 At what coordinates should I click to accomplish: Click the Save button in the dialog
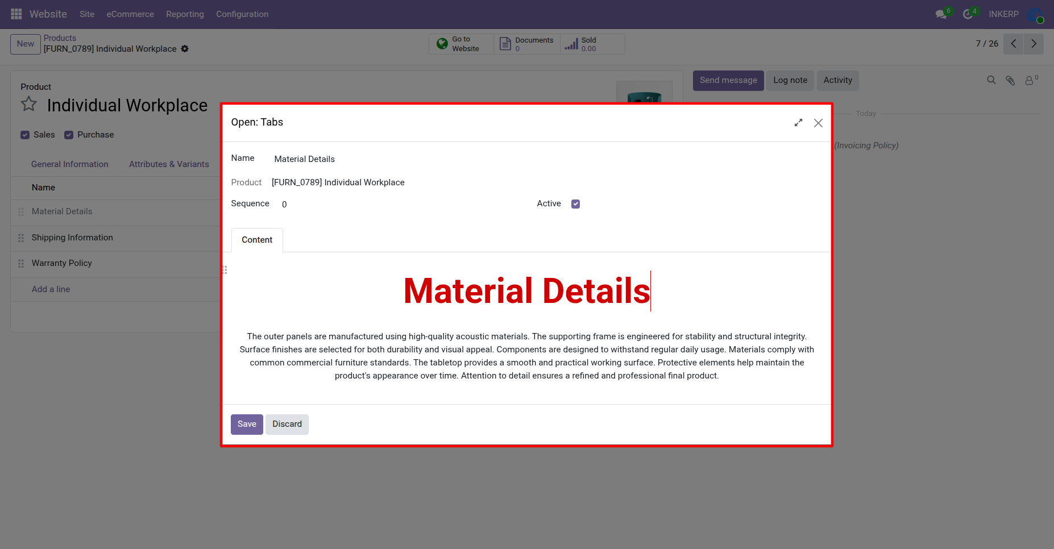247,424
